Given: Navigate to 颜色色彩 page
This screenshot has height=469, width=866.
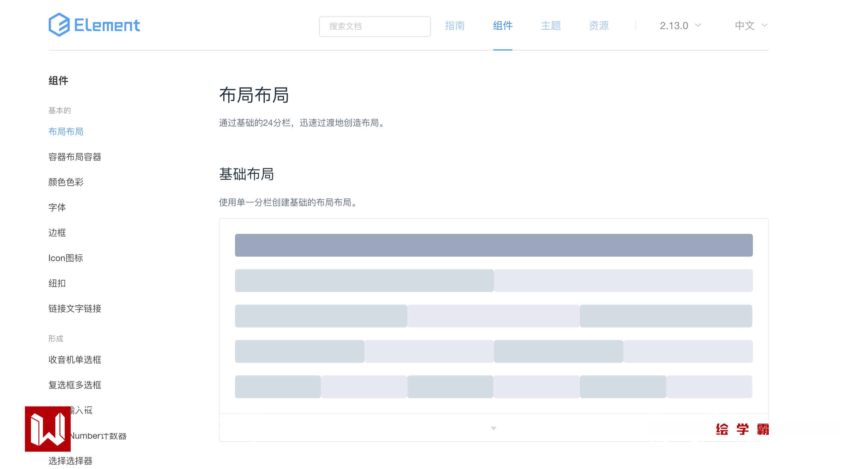Looking at the screenshot, I should coord(66,182).
